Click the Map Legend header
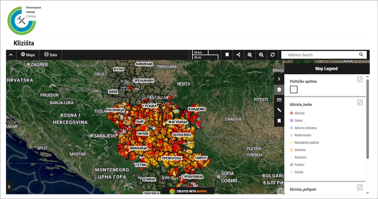Screen dimensions: 378x199 (327, 69)
